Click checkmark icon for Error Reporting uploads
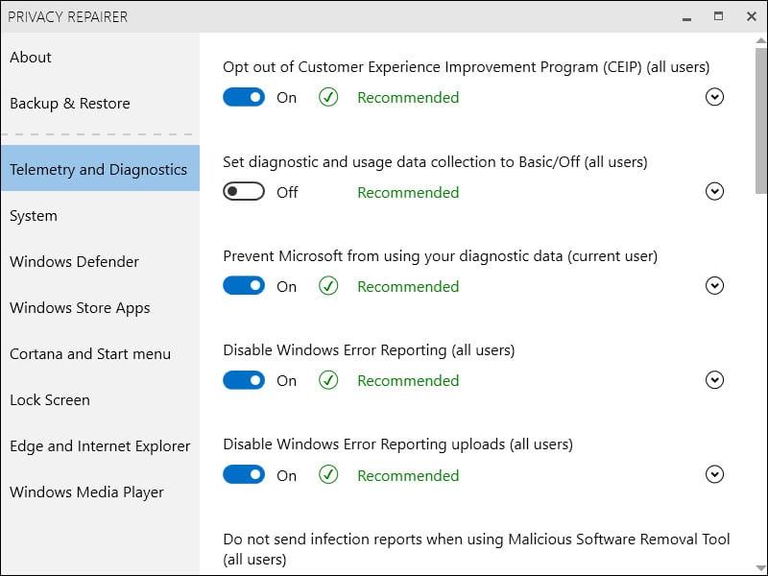This screenshot has width=768, height=576. click(x=328, y=474)
